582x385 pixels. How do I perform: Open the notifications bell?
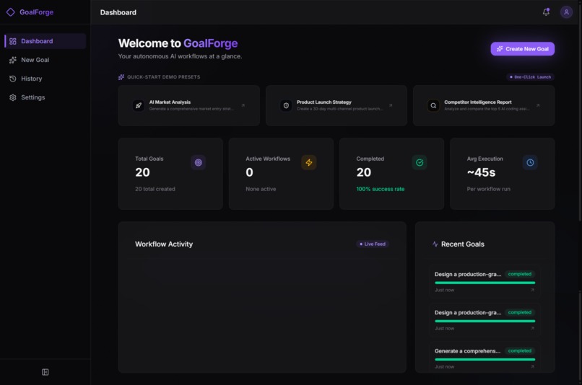(546, 12)
